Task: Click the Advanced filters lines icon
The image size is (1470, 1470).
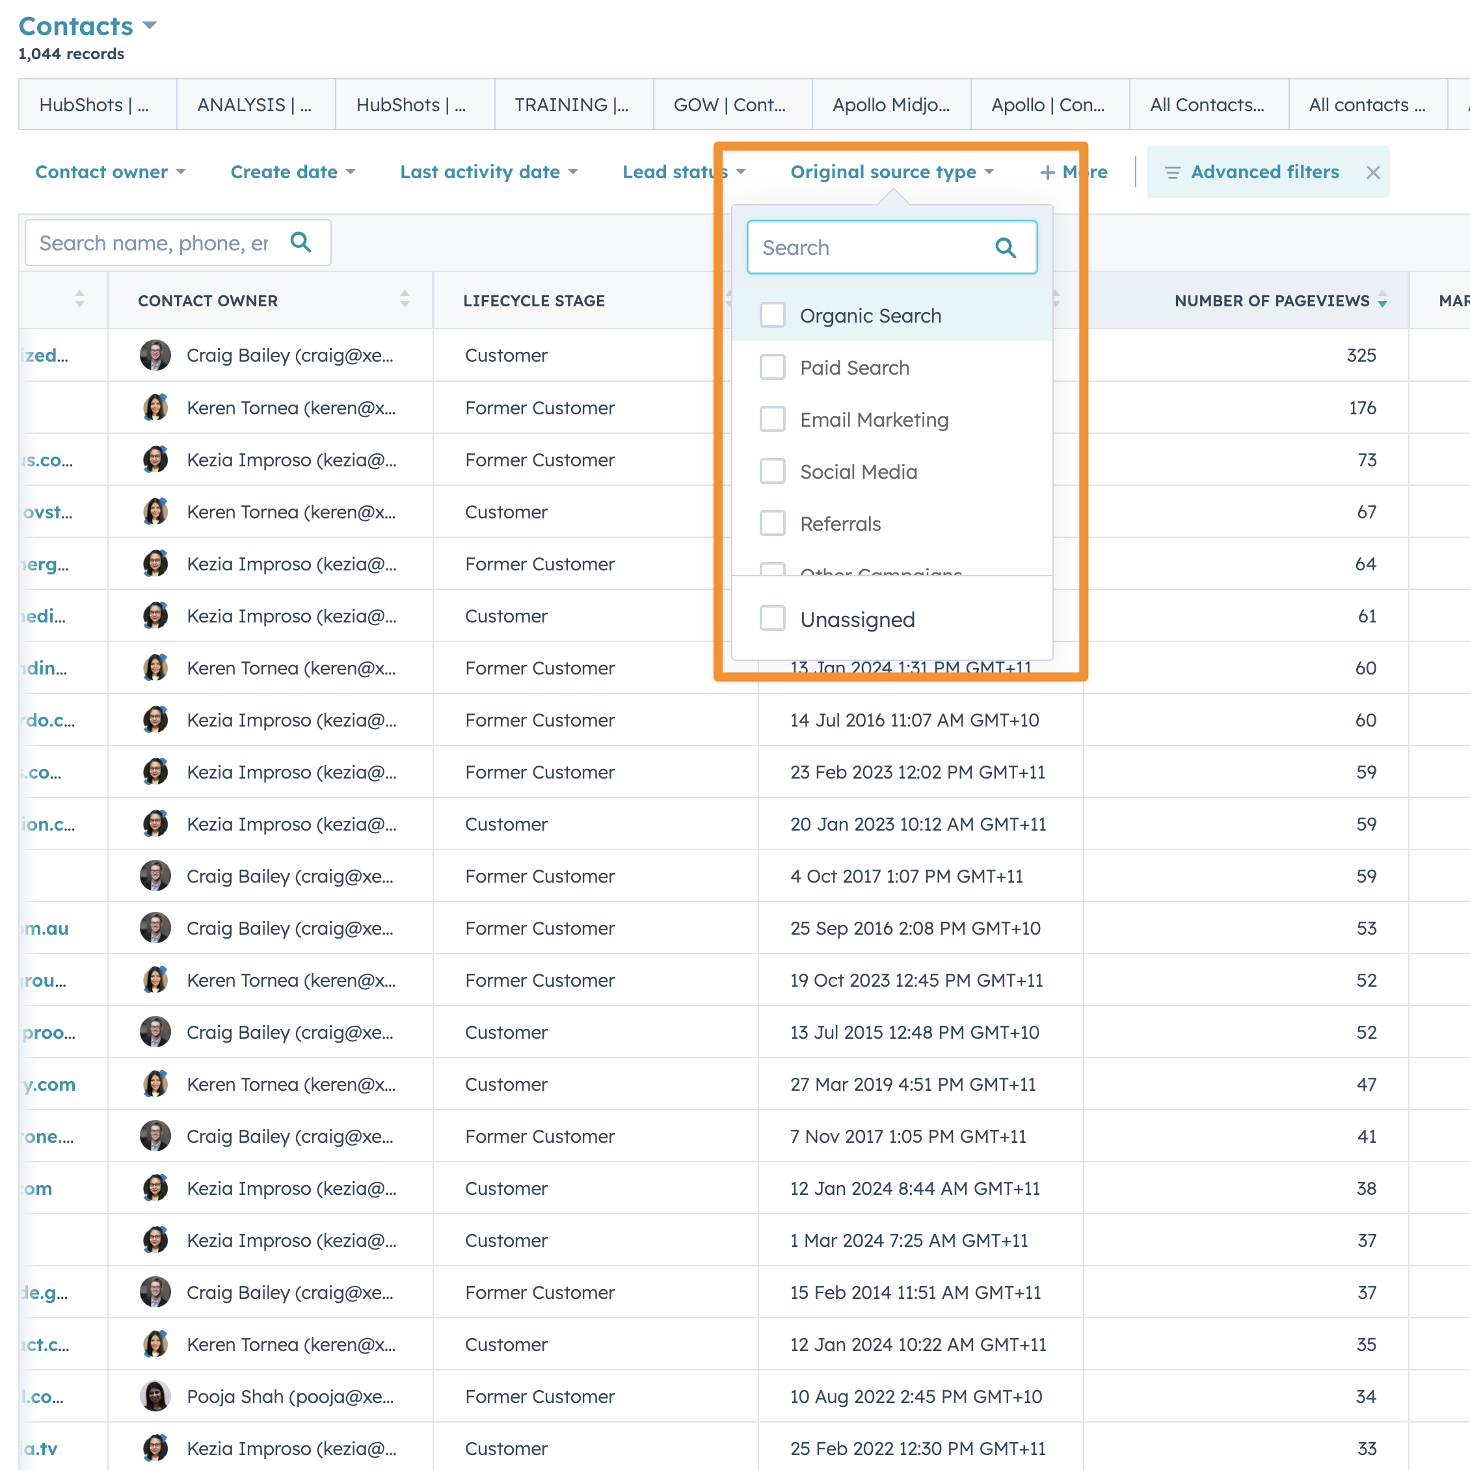Action: tap(1173, 173)
